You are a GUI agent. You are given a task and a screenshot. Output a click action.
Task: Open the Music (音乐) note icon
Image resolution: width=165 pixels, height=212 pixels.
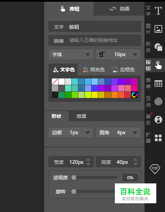click(158, 120)
